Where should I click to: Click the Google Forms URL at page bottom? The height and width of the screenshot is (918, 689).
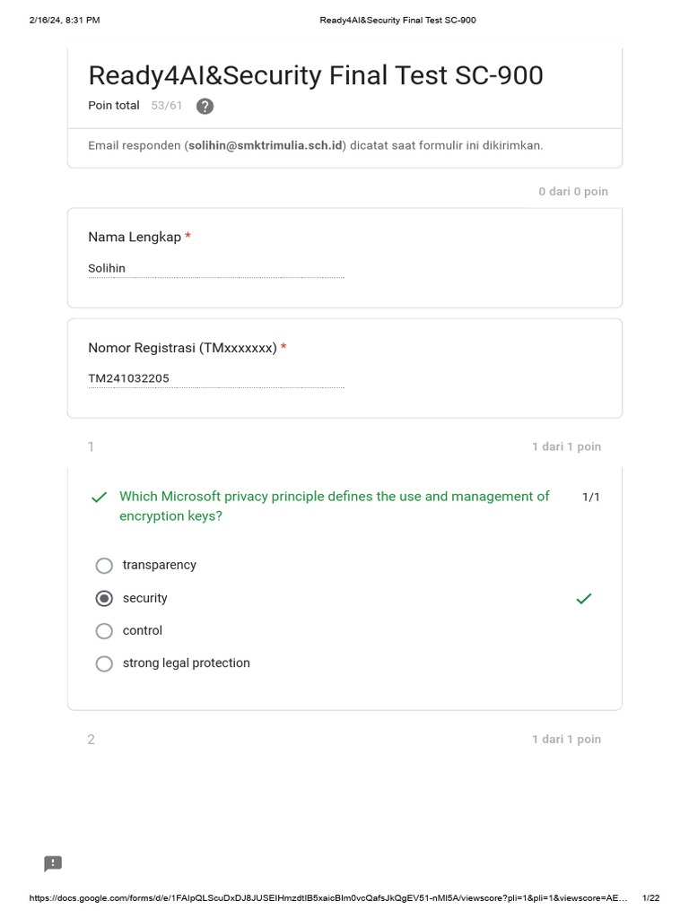click(x=328, y=897)
